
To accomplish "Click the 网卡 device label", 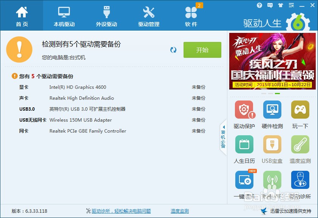I will (24, 131).
